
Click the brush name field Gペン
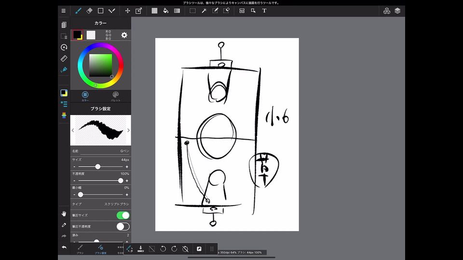(100, 151)
